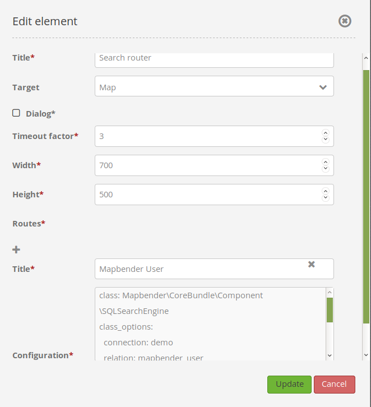Screen dimensions: 371x407
Task: Click the Mapbender User title field
Action: click(x=202, y=269)
